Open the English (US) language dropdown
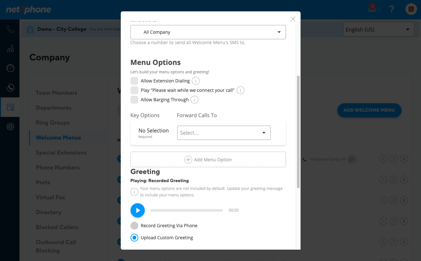This screenshot has width=421, height=261. coord(378,30)
